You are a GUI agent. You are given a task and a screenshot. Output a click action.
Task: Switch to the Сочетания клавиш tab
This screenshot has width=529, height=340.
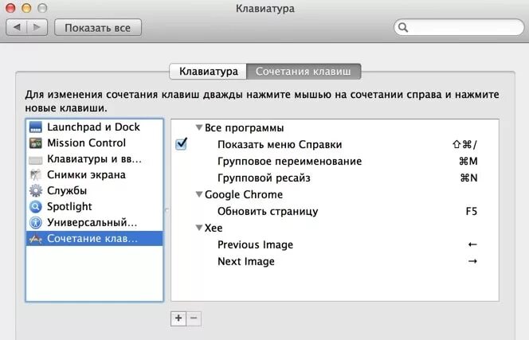pyautogui.click(x=304, y=72)
